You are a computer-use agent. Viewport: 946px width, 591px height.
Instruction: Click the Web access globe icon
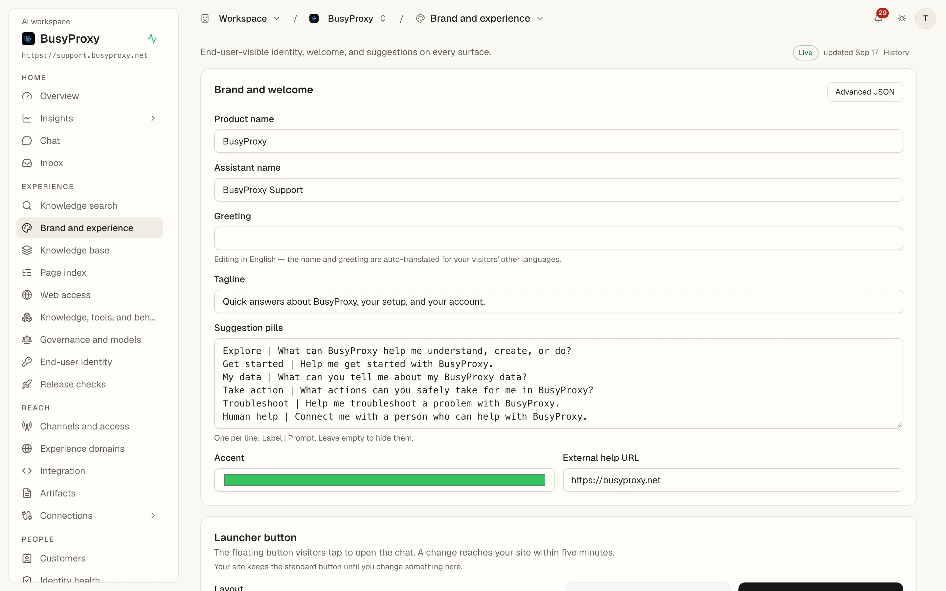pos(27,295)
